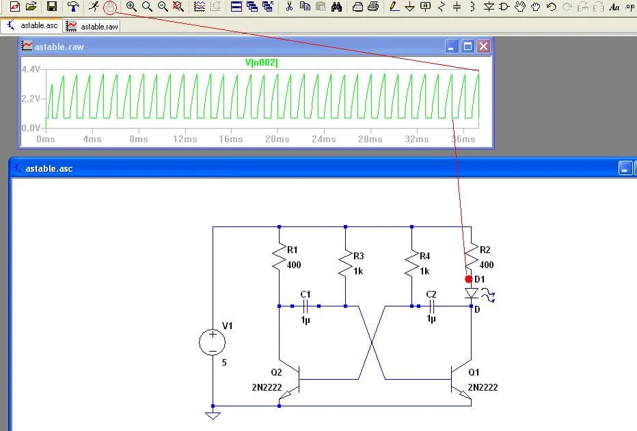Switch to the astable.raw tab

click(93, 26)
